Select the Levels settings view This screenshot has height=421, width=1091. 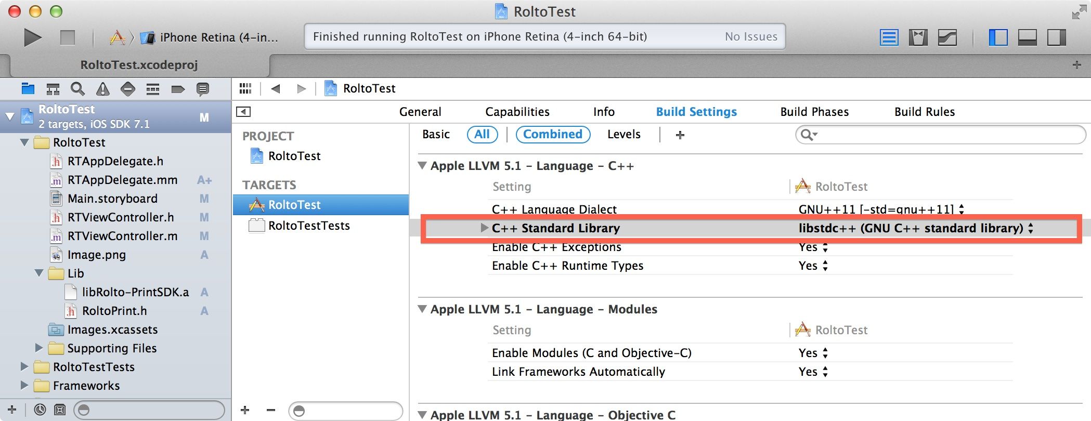624,134
